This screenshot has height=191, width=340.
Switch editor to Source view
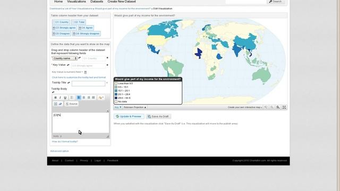tap(71, 104)
